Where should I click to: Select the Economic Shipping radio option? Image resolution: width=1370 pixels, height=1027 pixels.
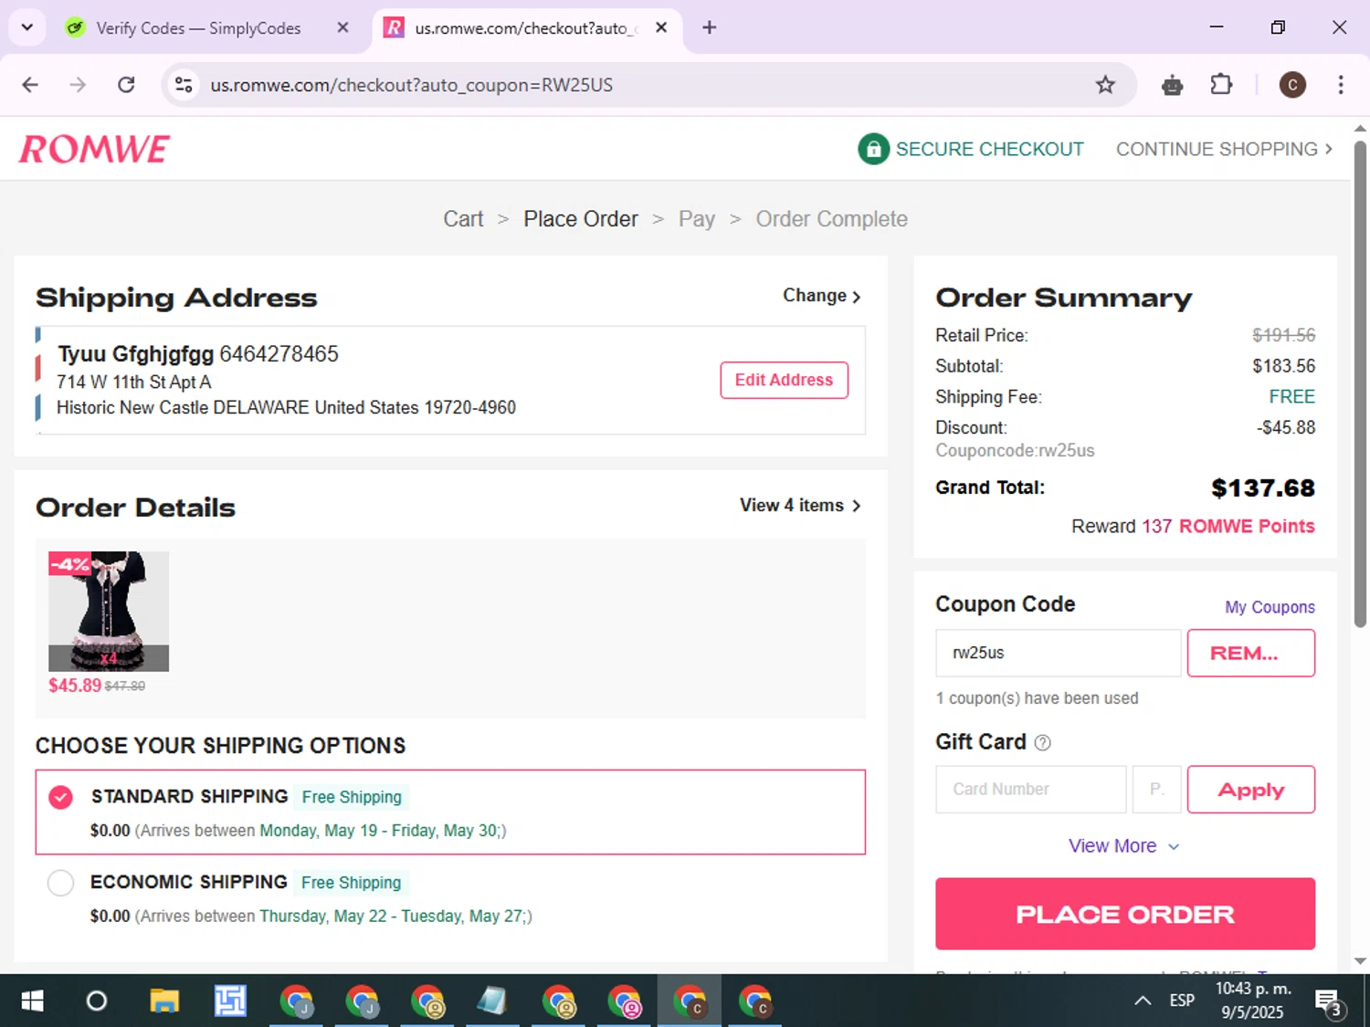point(60,883)
